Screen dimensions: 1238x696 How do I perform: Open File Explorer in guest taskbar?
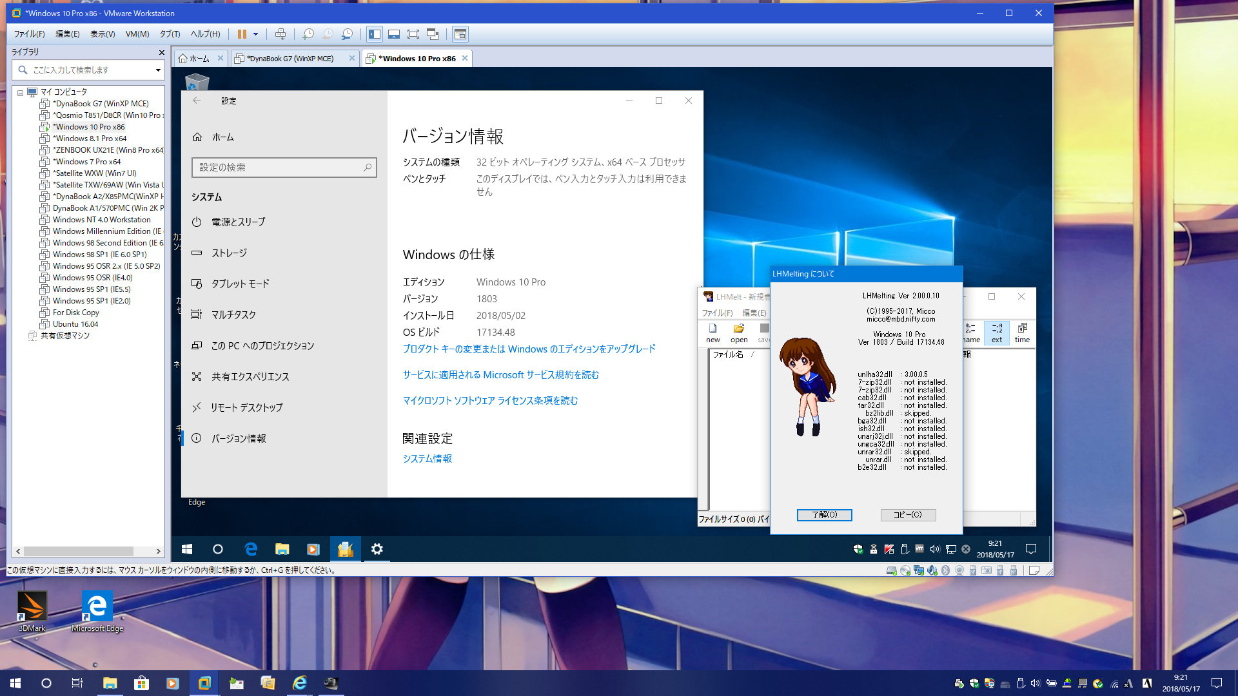pyautogui.click(x=282, y=549)
